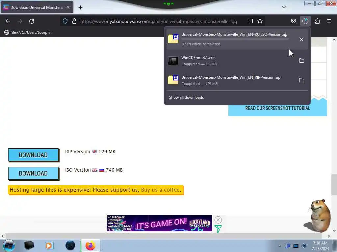Open the Windows Start button
Screen dimensions: 337x252
coord(9,245)
